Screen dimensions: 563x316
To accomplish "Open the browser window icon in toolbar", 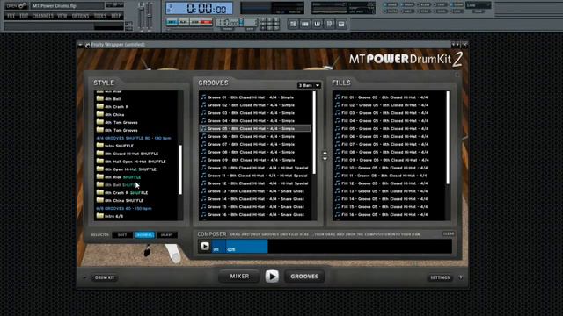I will point(329,24).
